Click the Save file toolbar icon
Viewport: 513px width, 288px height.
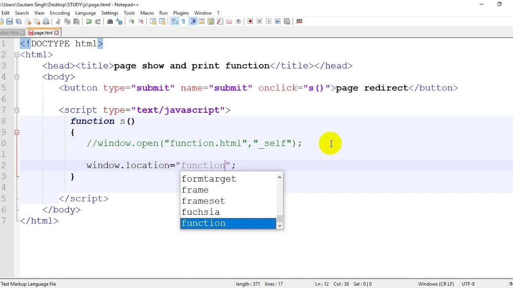tap(9, 21)
